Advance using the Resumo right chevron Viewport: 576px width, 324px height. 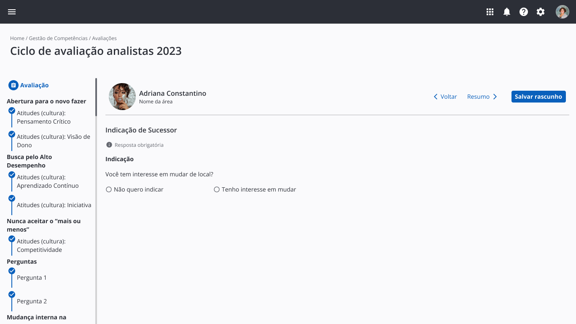pyautogui.click(x=495, y=97)
